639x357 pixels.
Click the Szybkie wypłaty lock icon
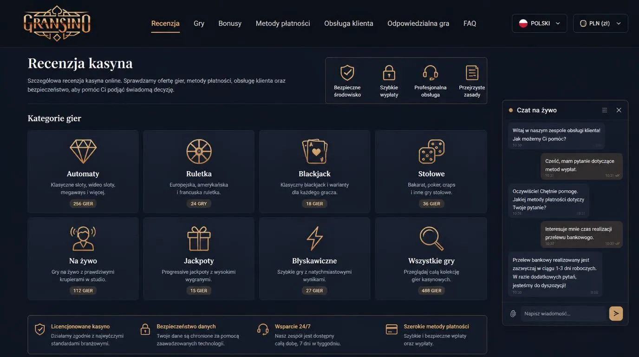(x=389, y=73)
